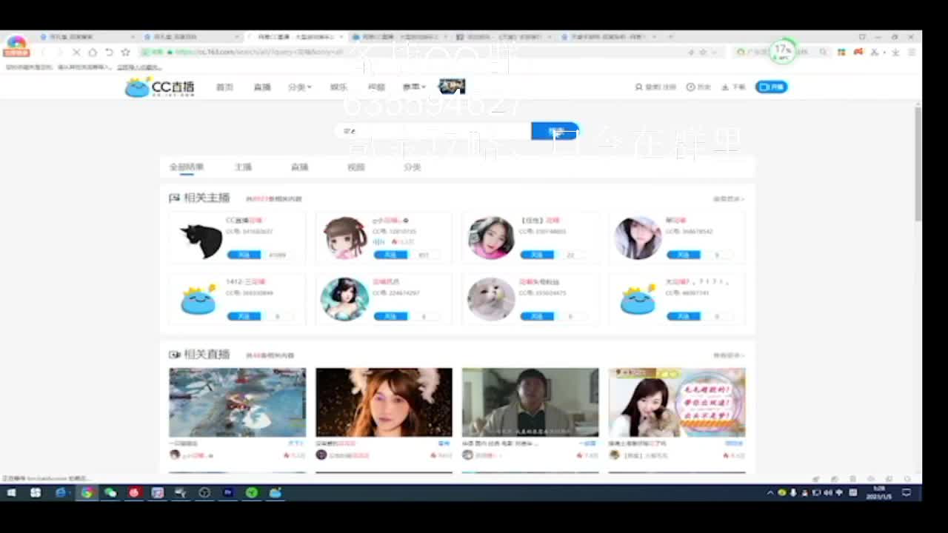Open the black cat streamer avatar
The width and height of the screenshot is (948, 533).
[x=201, y=238]
